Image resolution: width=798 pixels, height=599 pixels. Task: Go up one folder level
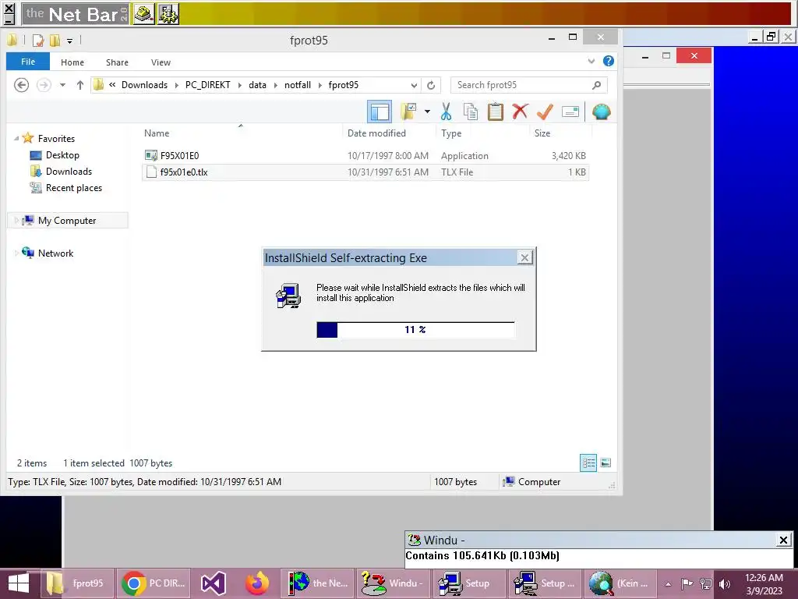(80, 85)
